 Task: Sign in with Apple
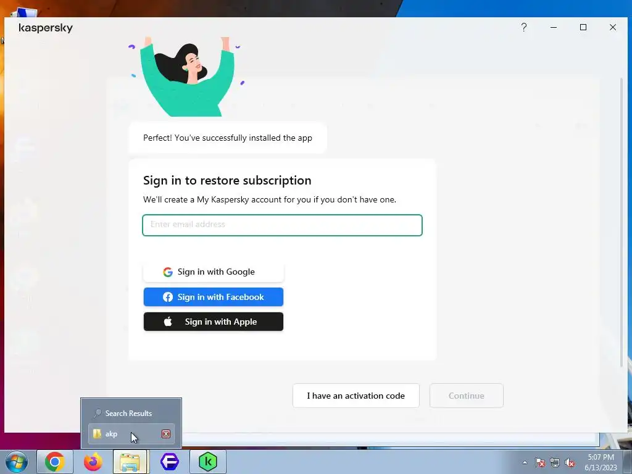214,322
